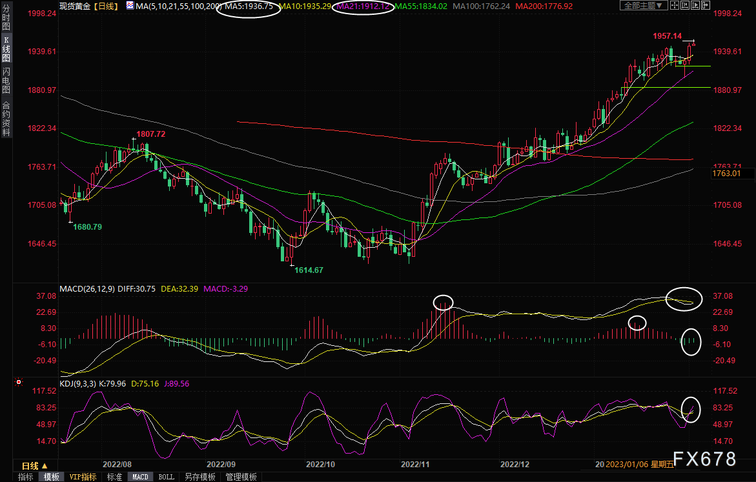Click the 管理模板 manage templates button
The width and height of the screenshot is (756, 482).
pyautogui.click(x=241, y=477)
